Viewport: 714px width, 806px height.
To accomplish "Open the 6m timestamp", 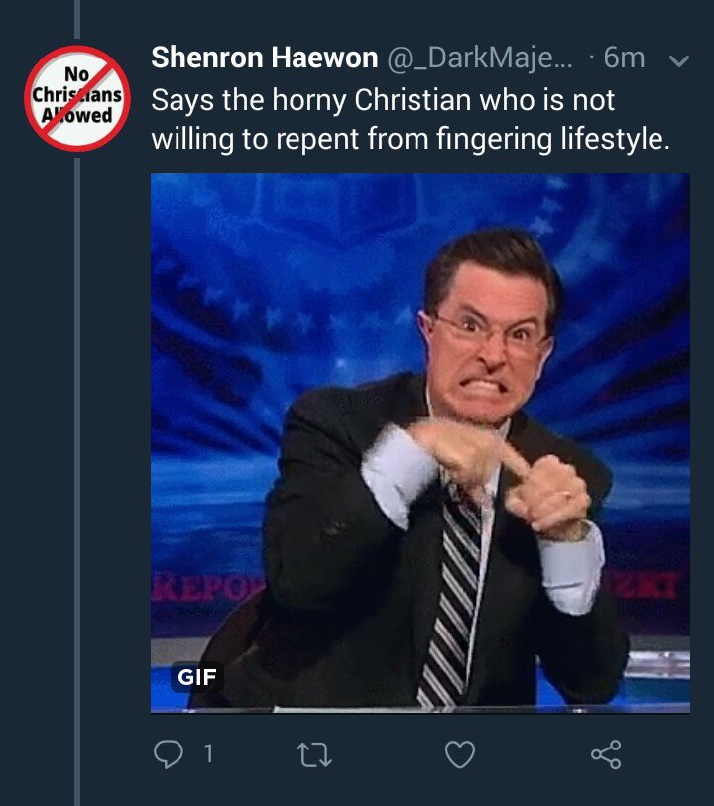I will (624, 58).
